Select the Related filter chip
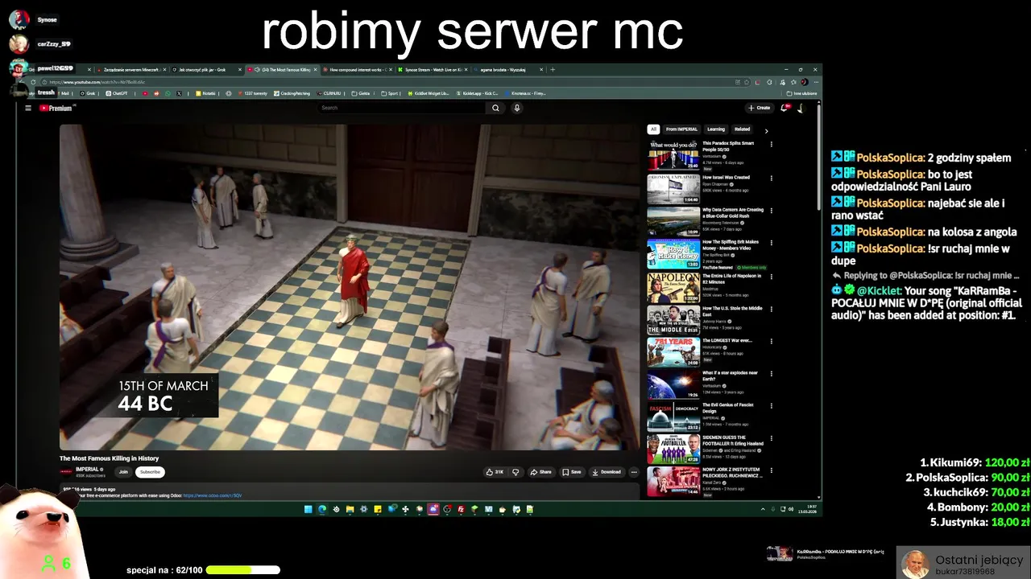The width and height of the screenshot is (1031, 579). 742,129
